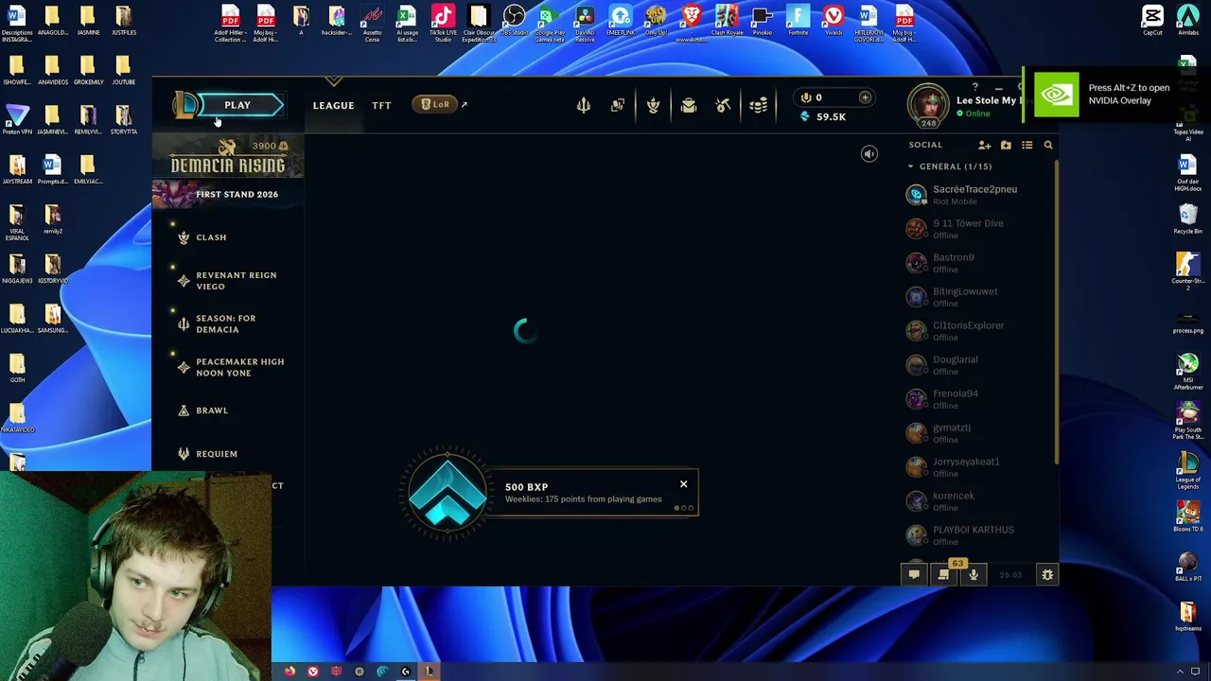The image size is (1211, 681).
Task: Open the chat bubble icon
Action: [913, 575]
